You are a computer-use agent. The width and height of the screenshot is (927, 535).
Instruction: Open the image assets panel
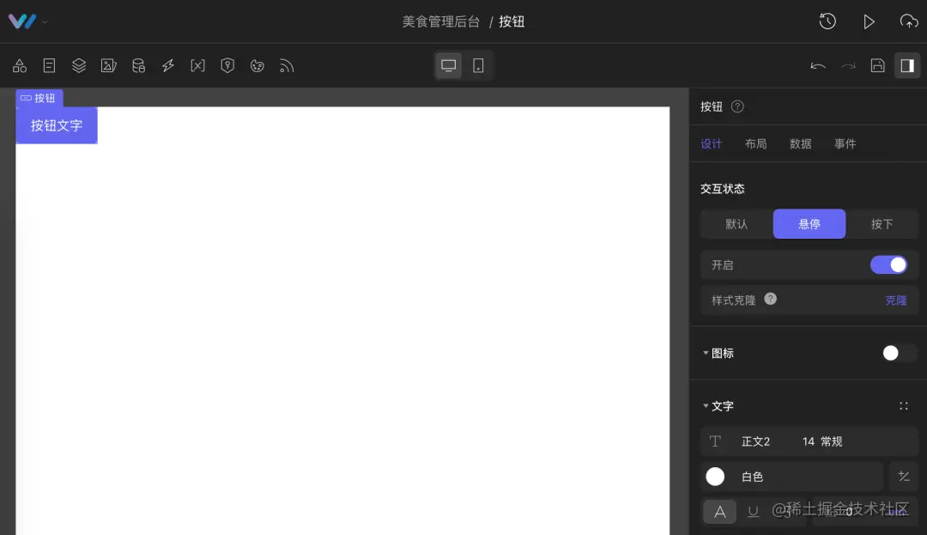tap(108, 65)
